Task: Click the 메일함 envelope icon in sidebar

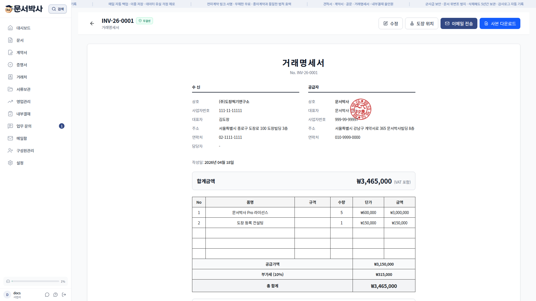Action: click(x=10, y=138)
